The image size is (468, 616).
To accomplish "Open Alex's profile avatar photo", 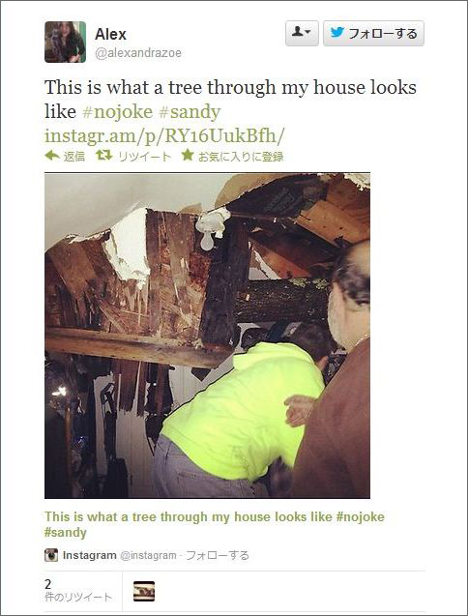I will point(65,42).
